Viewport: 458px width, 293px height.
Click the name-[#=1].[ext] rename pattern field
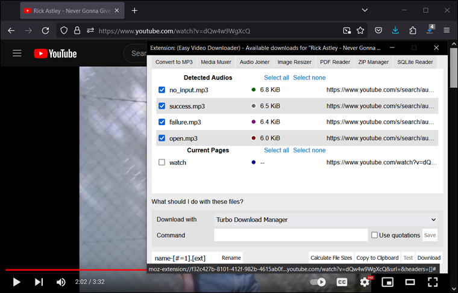click(x=186, y=258)
